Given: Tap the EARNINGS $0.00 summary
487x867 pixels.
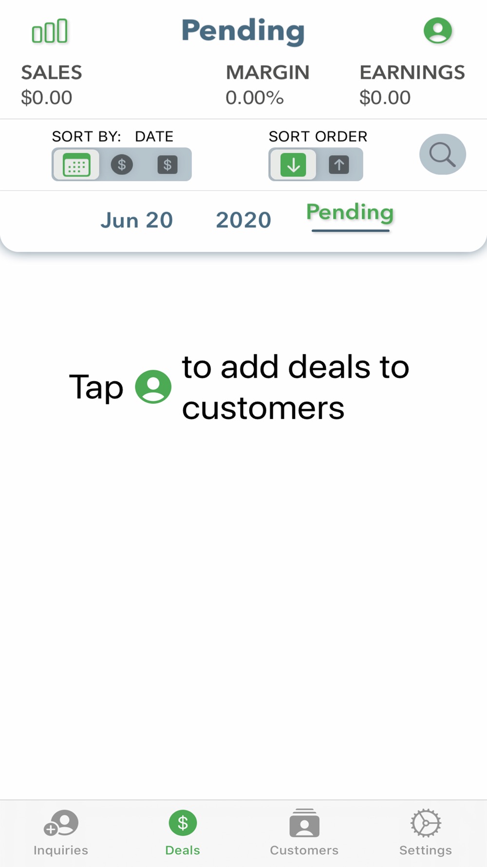Looking at the screenshot, I should (412, 85).
